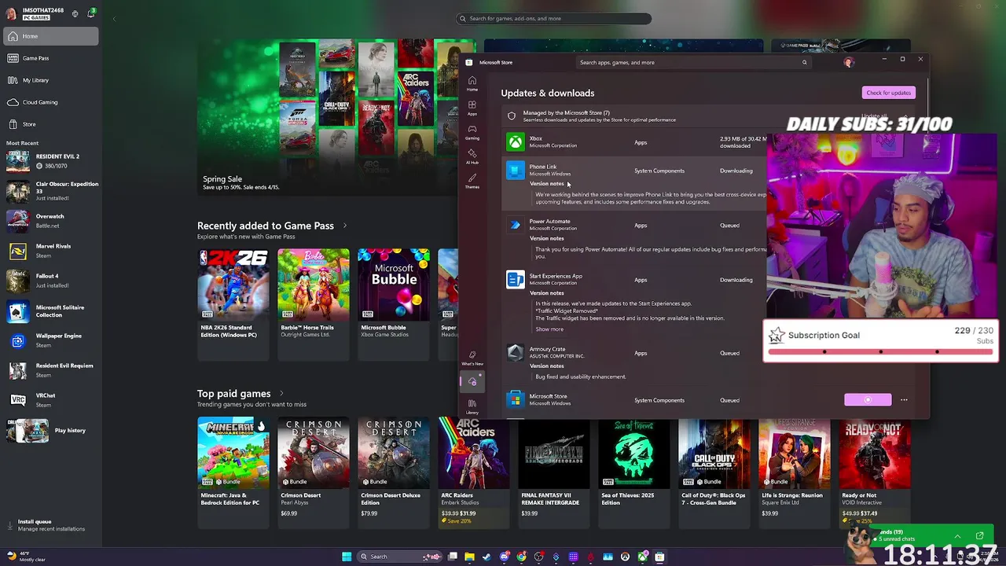The height and width of the screenshot is (566, 1006).
Task: Open the Minecraft Java & Bedrock Edition tile
Action: (233, 473)
